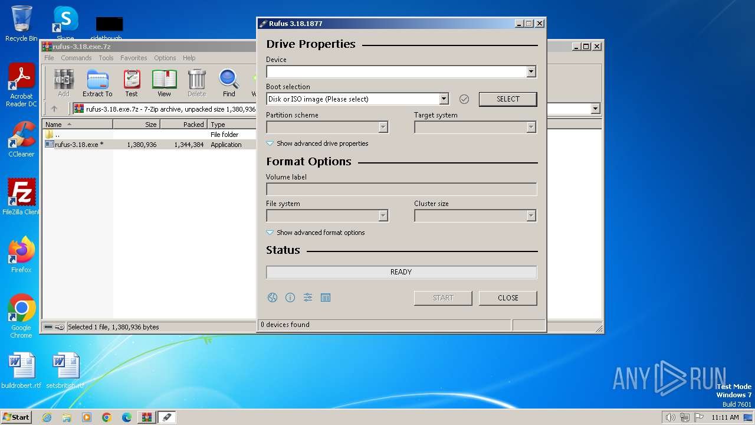755x425 pixels.
Task: Click the READY status progress bar
Action: [401, 272]
